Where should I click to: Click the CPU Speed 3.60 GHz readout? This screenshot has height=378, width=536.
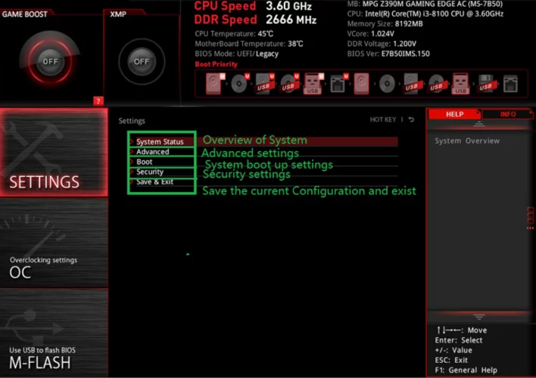coord(253,6)
